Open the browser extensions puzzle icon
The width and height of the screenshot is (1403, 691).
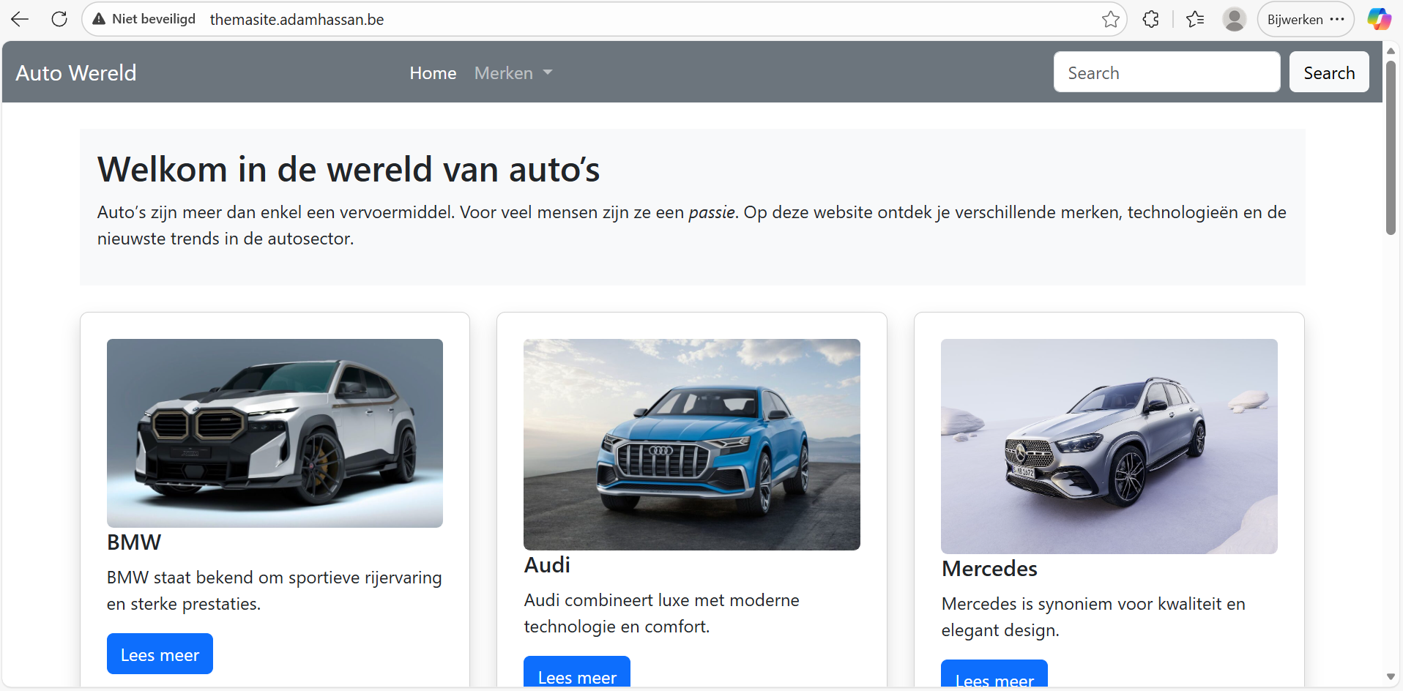(x=1150, y=19)
